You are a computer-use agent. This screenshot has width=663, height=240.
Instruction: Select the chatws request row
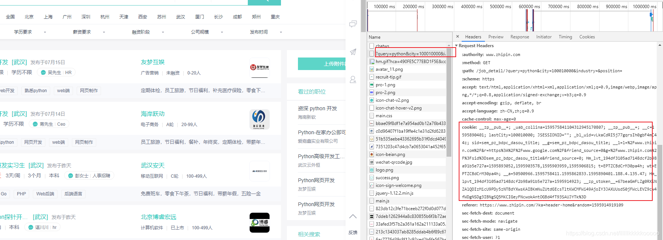point(407,46)
